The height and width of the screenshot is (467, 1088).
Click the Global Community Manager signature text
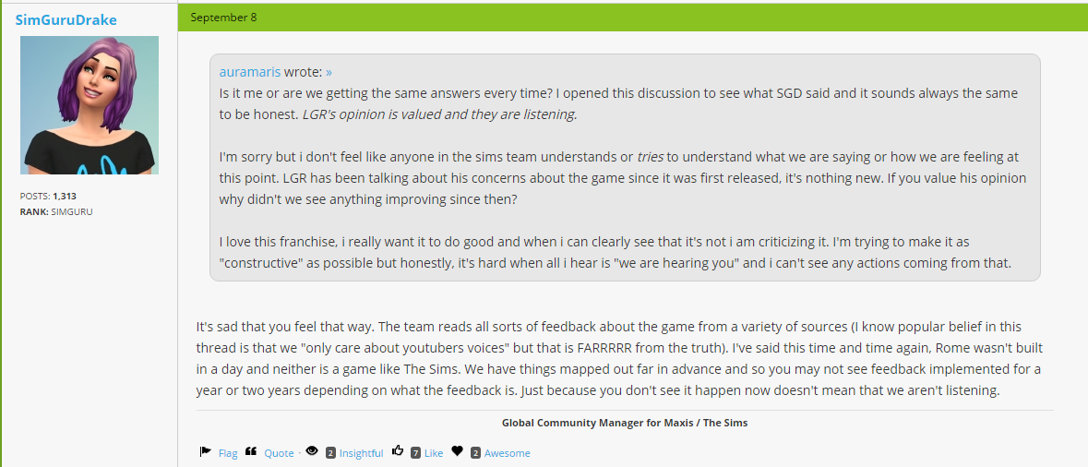tap(624, 423)
